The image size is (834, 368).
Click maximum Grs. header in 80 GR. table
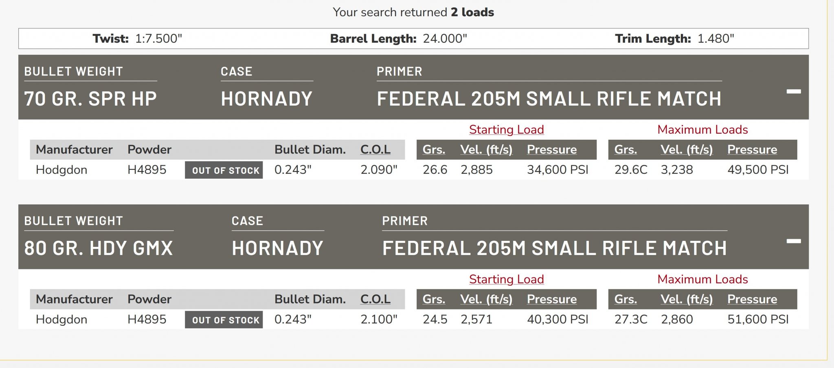point(625,299)
